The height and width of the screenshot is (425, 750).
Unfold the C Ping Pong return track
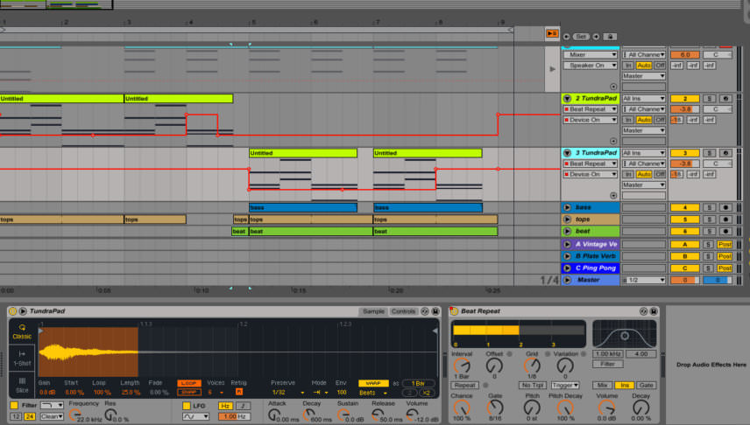[567, 268]
